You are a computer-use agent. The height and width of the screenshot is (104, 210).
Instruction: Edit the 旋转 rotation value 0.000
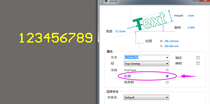[x=191, y=28]
